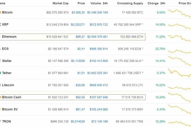Screen dimensions: 191x127
Task: Click the EOS logo icon
Action: [1, 49]
